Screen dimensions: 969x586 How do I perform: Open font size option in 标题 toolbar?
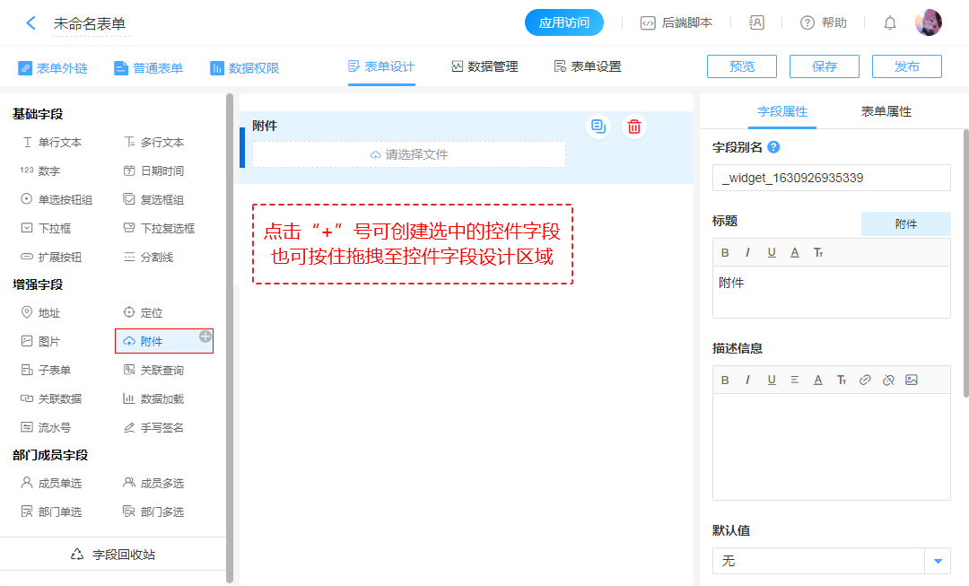pyautogui.click(x=818, y=252)
